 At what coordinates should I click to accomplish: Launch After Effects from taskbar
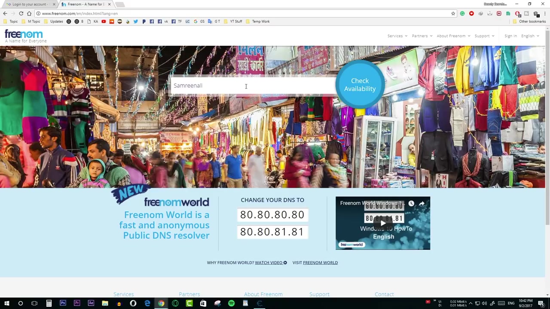pyautogui.click(x=91, y=303)
